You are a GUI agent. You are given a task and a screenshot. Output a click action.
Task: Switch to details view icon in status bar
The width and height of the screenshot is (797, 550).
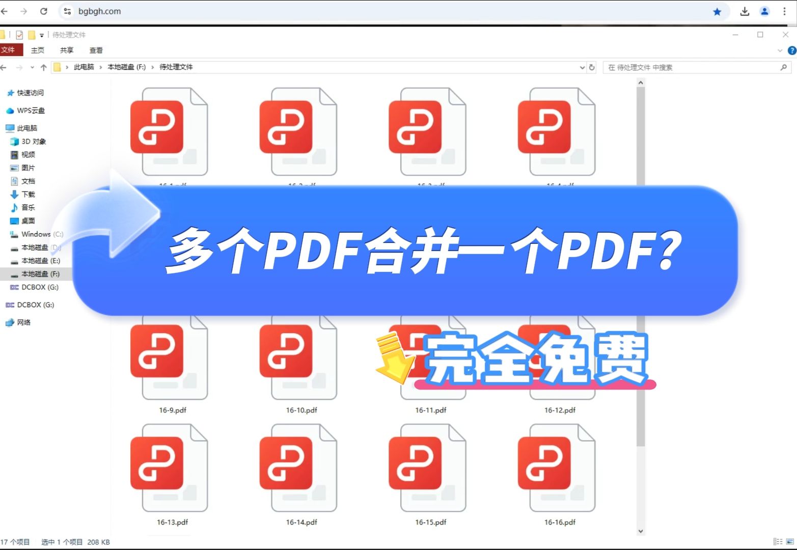click(x=778, y=542)
